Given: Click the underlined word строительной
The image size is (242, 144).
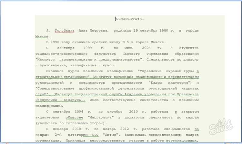Looking at the screenshot, I should click(x=48, y=77).
